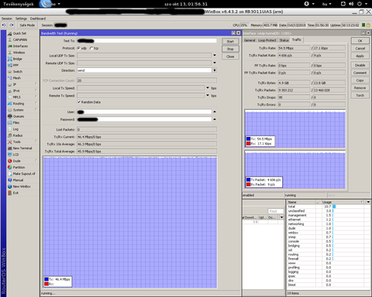Select udp protocol radio button
Image resolution: width=372 pixels, height=297 pixels.
pos(79,48)
